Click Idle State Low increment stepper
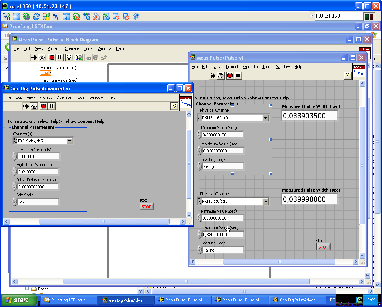Image resolution: width=382 pixels, height=307 pixels. tap(14, 200)
